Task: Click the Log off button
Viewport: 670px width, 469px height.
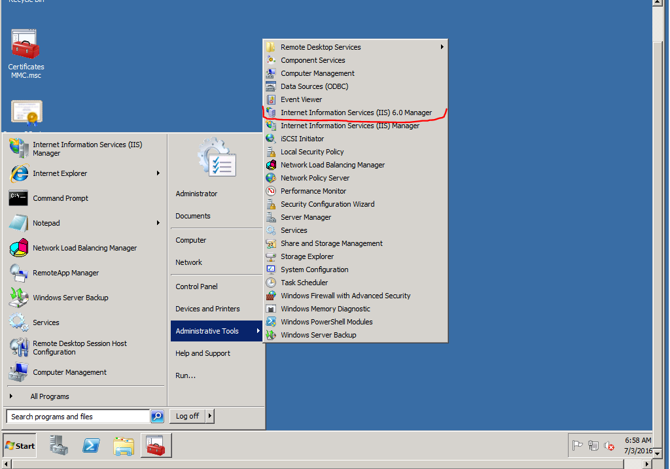Action: point(188,416)
